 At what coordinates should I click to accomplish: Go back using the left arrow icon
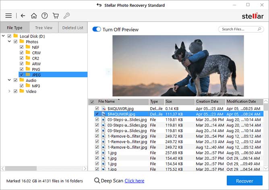tap(23, 16)
